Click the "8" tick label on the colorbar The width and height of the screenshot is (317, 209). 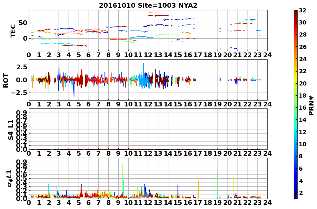coord(301,156)
